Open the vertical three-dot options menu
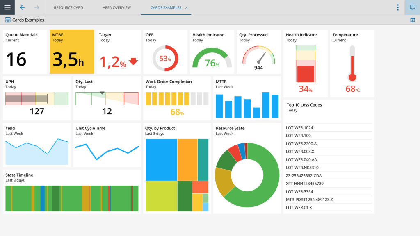This screenshot has height=236, width=420. pos(397,7)
